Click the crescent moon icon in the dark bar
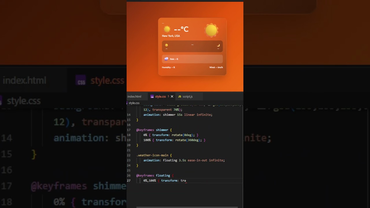The width and height of the screenshot is (370, 208). pos(218,45)
